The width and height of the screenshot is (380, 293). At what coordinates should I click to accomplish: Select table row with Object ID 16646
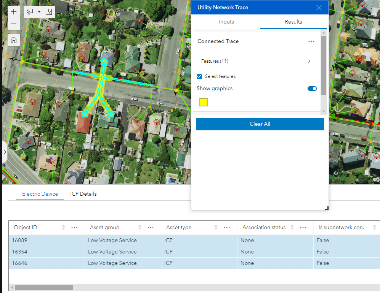click(194, 263)
